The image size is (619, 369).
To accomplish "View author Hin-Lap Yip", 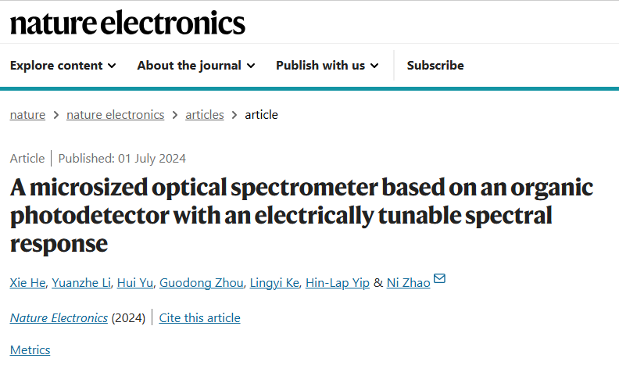I will pos(338,283).
